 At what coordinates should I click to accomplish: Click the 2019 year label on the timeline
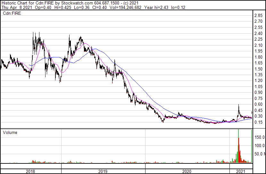tap(103, 171)
